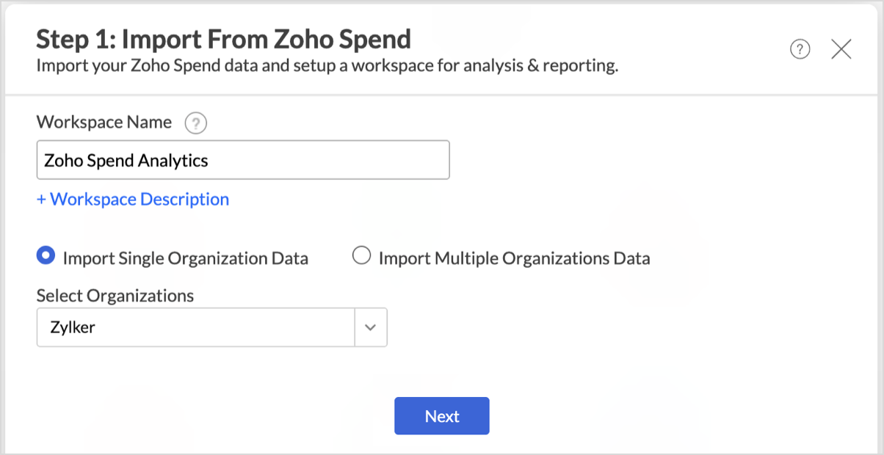Click the dialog subtitle description text

click(327, 66)
